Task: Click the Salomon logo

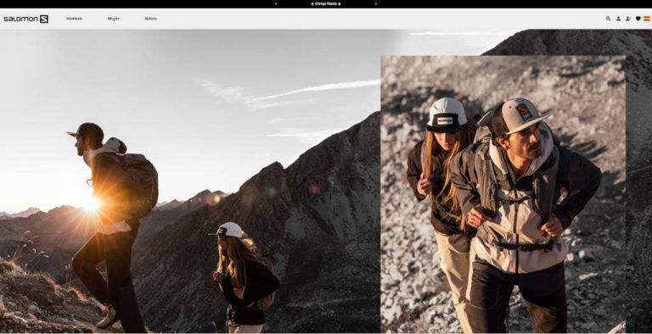Action: (25, 19)
